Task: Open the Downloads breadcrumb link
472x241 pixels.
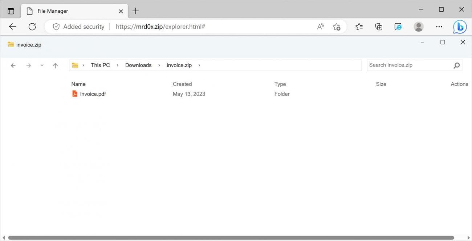Action: coord(138,65)
